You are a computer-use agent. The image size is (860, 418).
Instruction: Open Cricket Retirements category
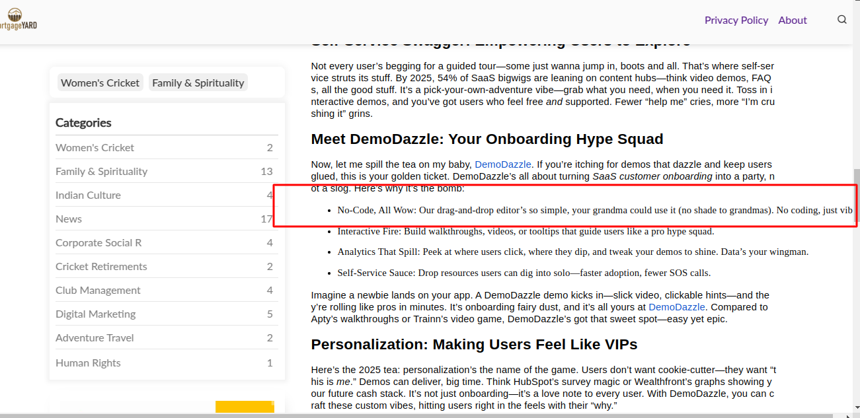pyautogui.click(x=101, y=266)
